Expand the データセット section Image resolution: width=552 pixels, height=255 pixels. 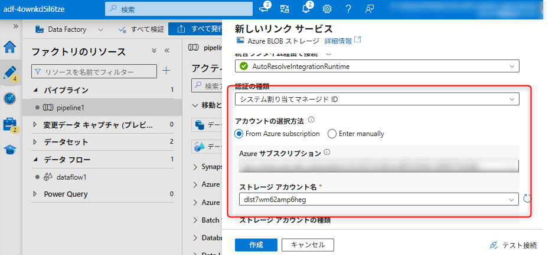pos(34,142)
